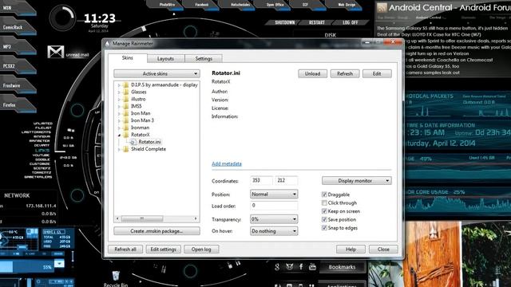511x287 pixels.
Task: Click the X coordinate field showing 353
Action: (x=261, y=181)
